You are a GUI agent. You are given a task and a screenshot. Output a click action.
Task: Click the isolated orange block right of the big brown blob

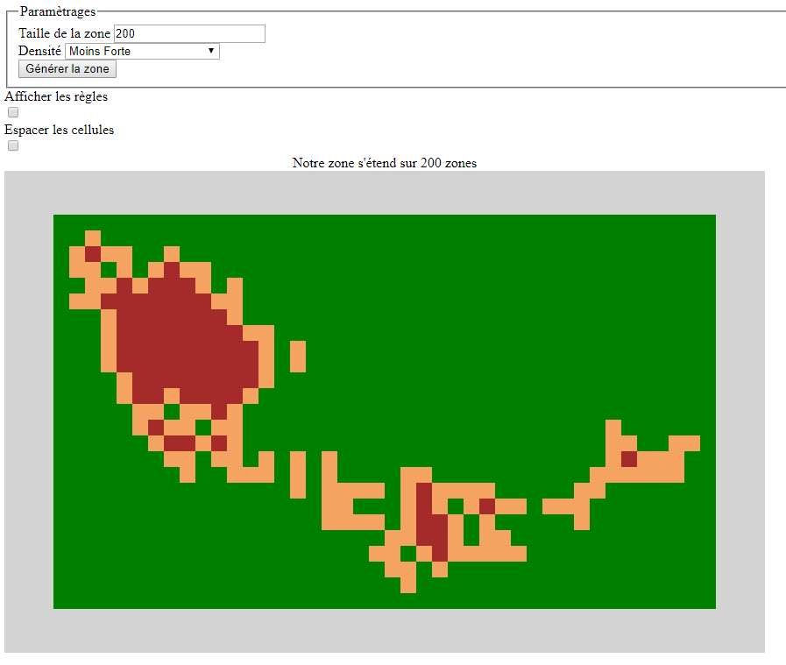298,357
